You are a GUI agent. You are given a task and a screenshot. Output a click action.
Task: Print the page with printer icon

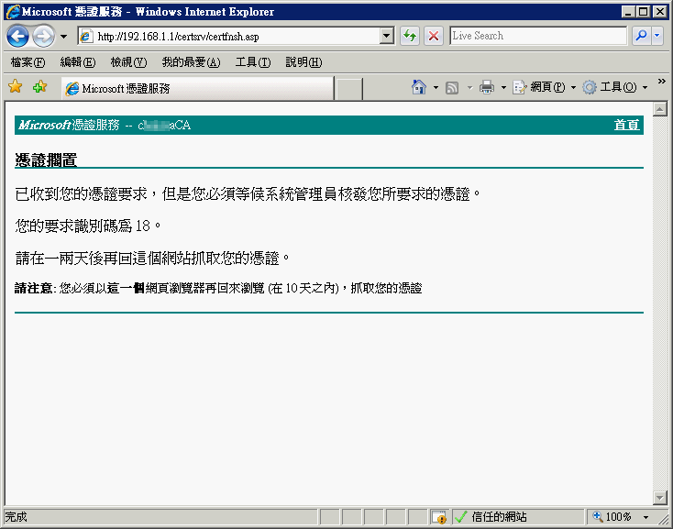click(487, 87)
